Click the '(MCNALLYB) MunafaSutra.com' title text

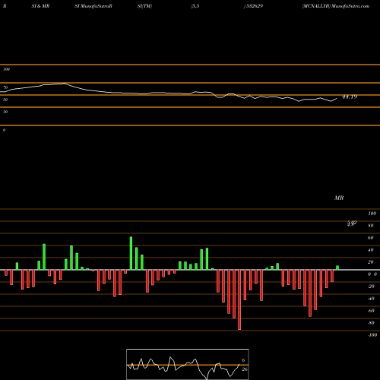(336, 6)
